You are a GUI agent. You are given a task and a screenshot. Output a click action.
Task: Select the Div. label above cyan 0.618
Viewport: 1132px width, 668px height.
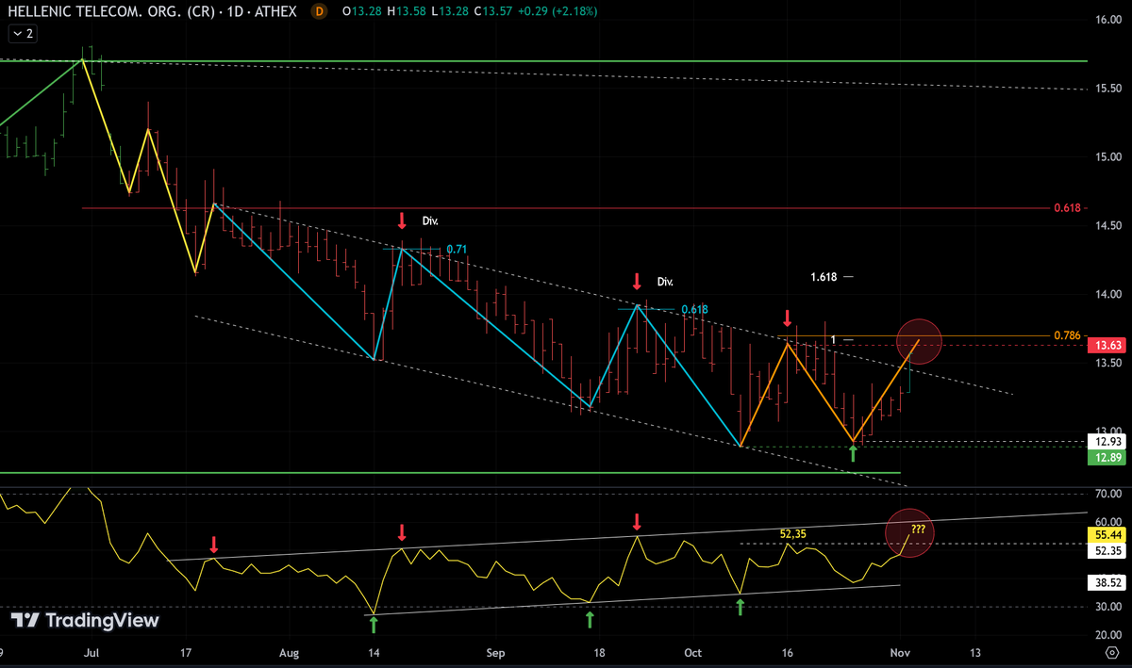pyautogui.click(x=665, y=281)
